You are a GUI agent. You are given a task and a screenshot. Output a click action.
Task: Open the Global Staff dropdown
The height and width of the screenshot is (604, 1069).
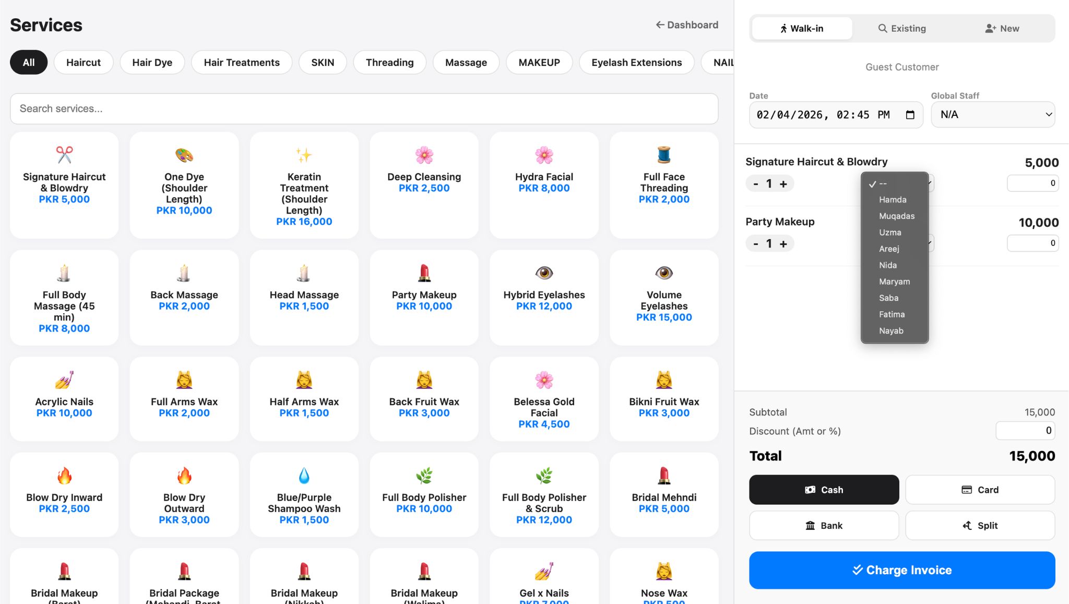pos(993,115)
